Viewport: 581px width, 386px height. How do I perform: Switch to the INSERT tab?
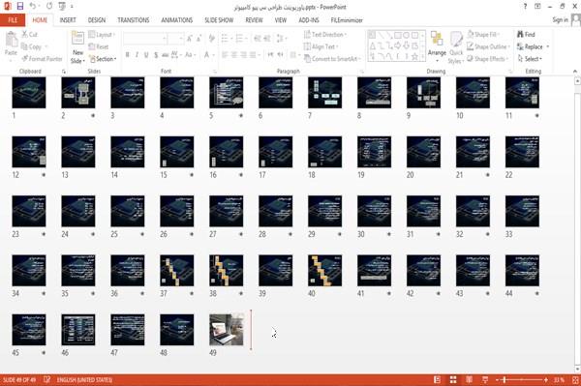[x=68, y=20]
